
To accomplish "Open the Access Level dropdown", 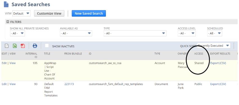I will pyautogui.click(x=186, y=33).
